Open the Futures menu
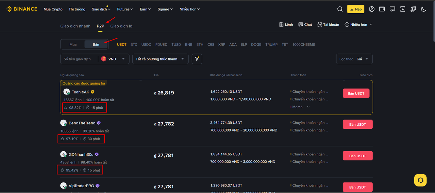 (x=125, y=9)
